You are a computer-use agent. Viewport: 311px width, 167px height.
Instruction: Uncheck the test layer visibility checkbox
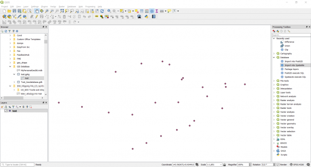(x=6, y=111)
